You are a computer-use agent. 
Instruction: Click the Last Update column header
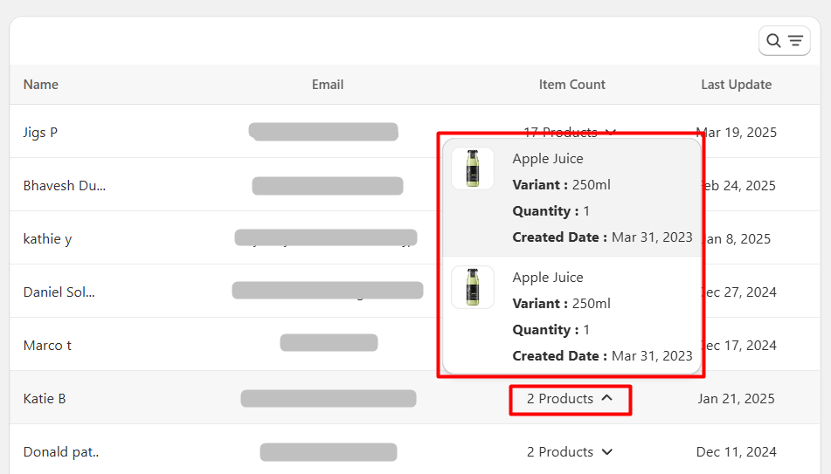[736, 85]
